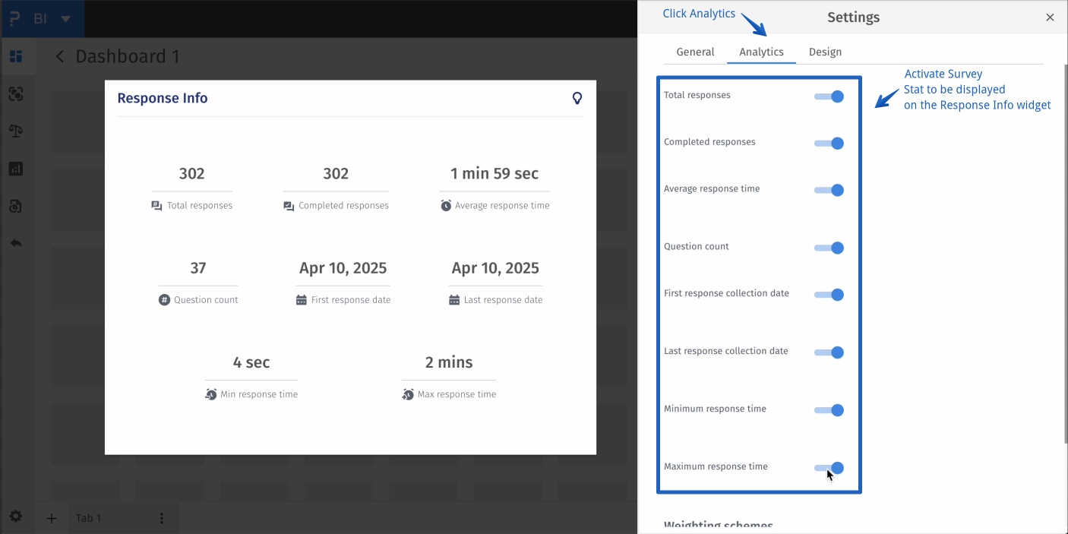Open the settings gear in the sidebar
The height and width of the screenshot is (534, 1068).
[x=16, y=517]
